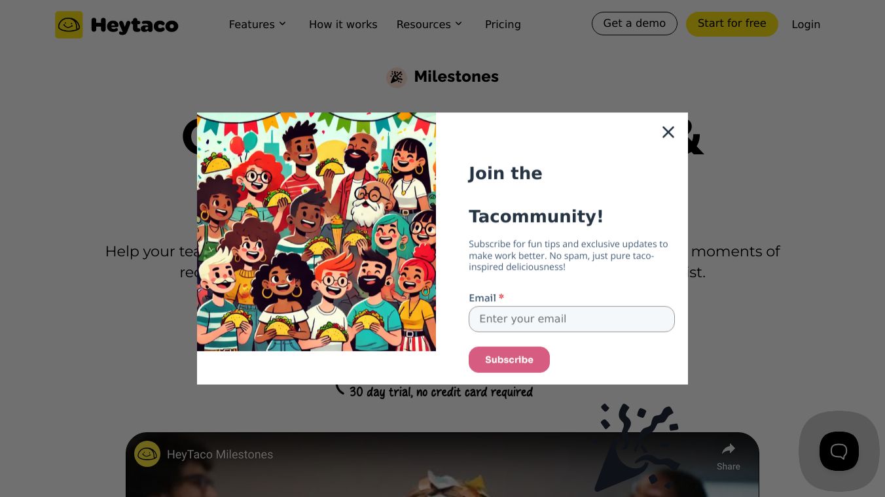
Task: Open the Login link
Action: (806, 24)
